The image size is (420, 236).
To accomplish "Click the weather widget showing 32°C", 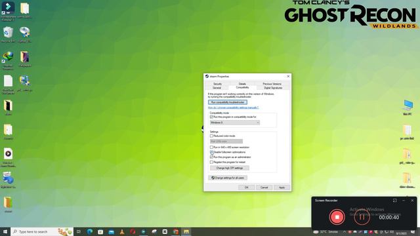I will [x=325, y=232].
